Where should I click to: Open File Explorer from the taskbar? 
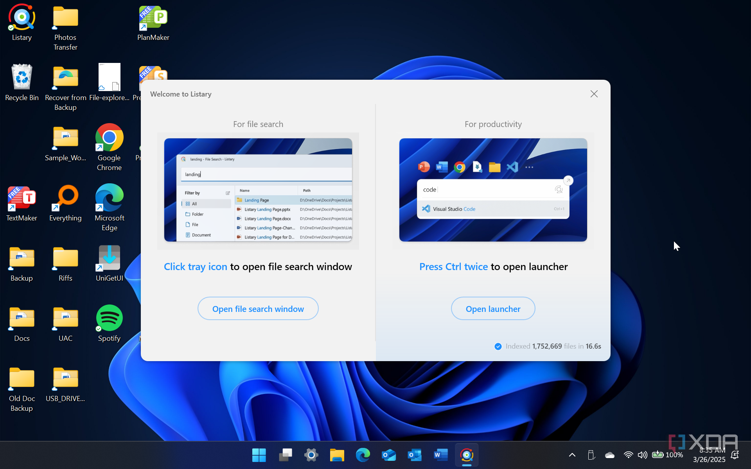pyautogui.click(x=337, y=455)
